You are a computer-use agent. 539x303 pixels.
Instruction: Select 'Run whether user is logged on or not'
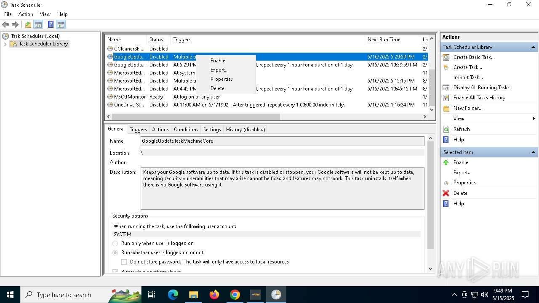tap(115, 252)
